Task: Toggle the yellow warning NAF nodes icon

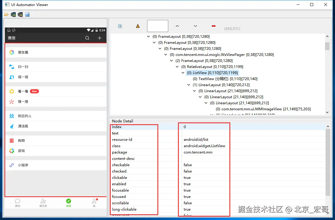Action: 138,26
